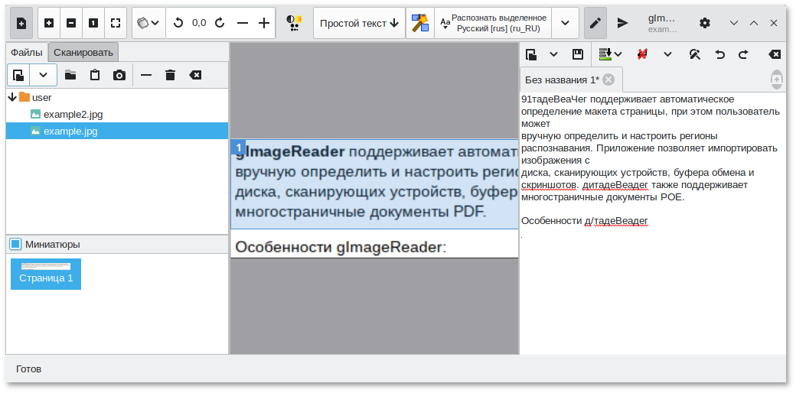
Task: Decrease rotation with the minus button
Action: click(243, 23)
